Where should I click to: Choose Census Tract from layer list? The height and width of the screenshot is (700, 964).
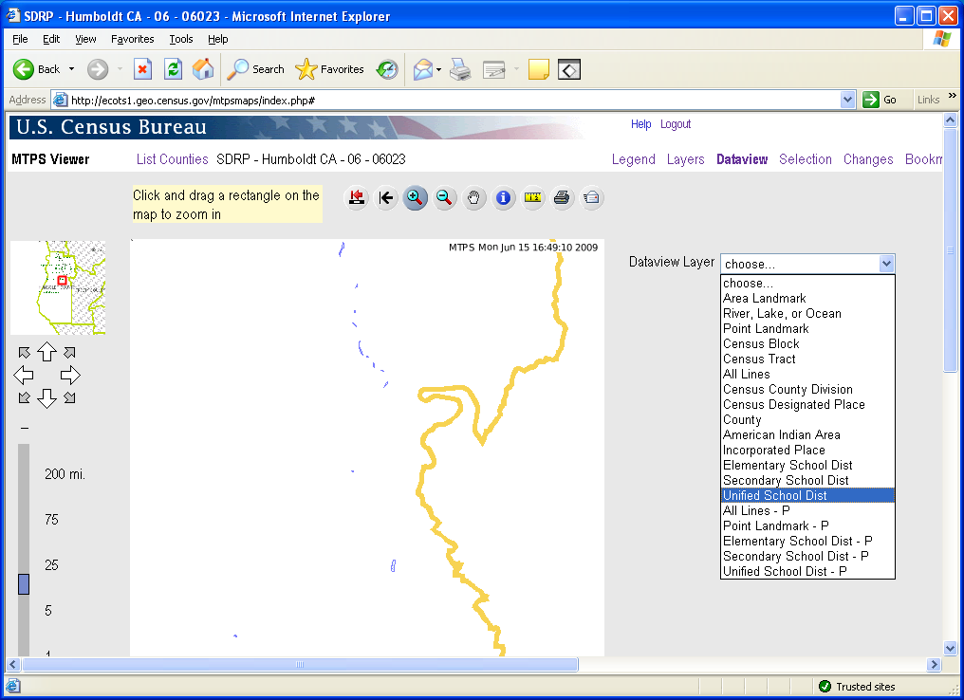759,359
